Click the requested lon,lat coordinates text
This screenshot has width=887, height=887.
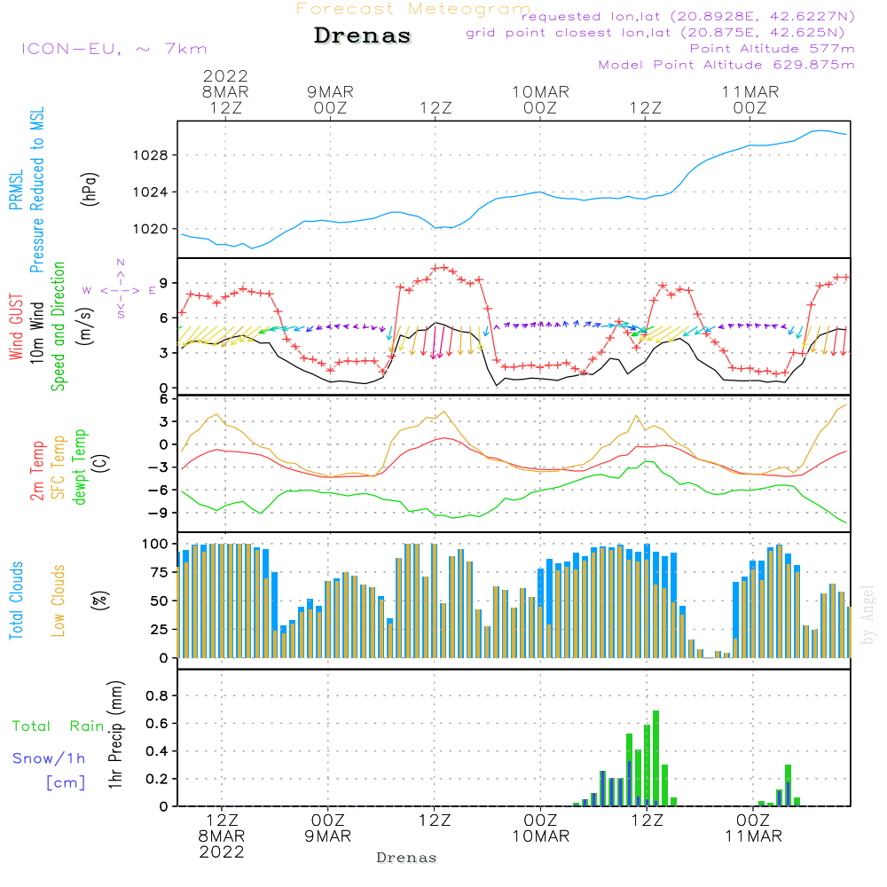[687, 17]
